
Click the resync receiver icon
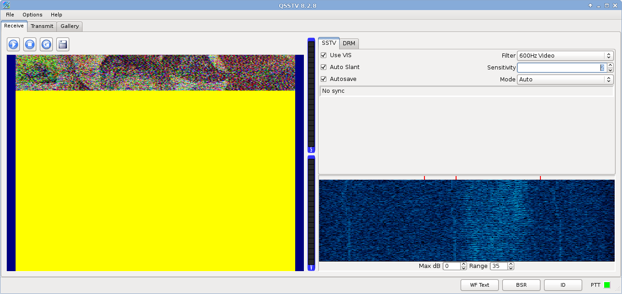pyautogui.click(x=46, y=44)
